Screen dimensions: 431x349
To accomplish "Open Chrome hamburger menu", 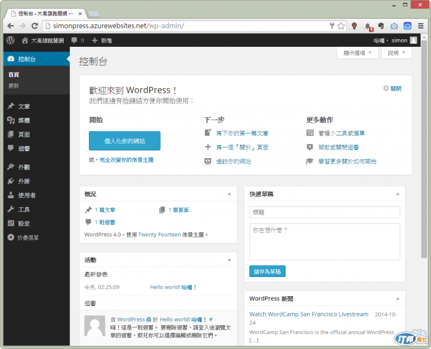I will coord(421,26).
